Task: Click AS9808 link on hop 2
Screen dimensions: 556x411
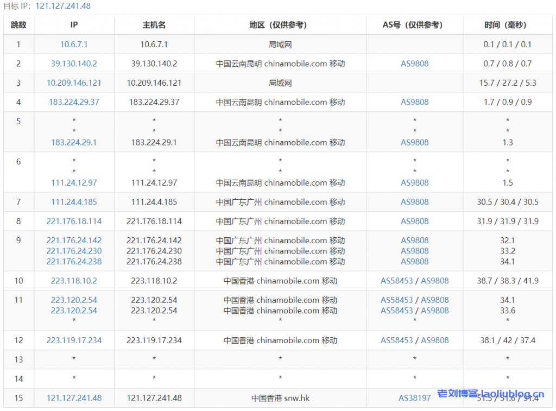Action: coord(414,64)
